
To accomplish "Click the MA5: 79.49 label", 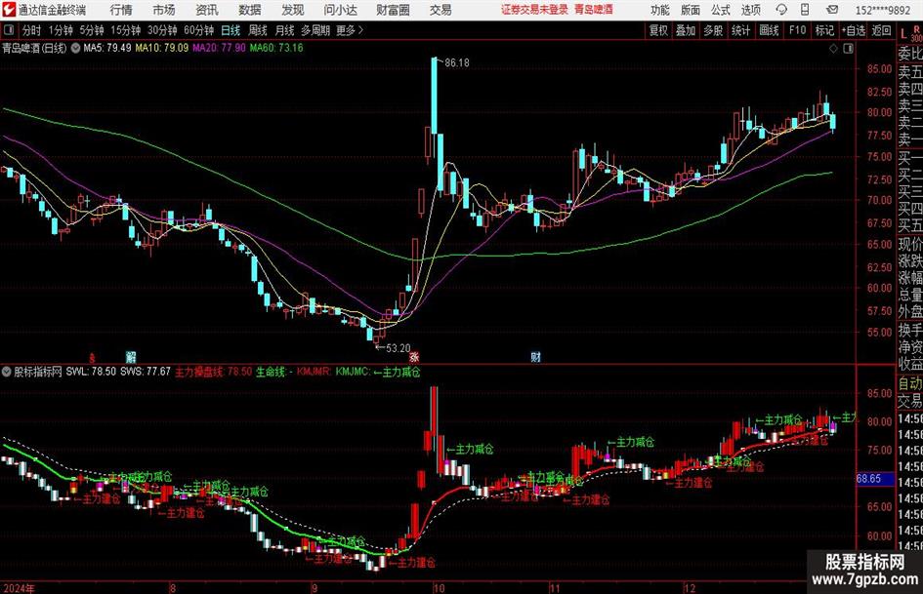I will [x=107, y=48].
